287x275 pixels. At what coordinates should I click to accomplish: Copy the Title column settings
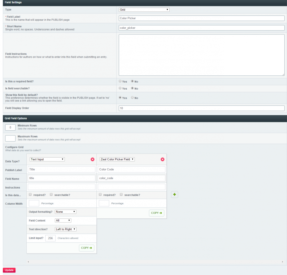click(x=86, y=248)
